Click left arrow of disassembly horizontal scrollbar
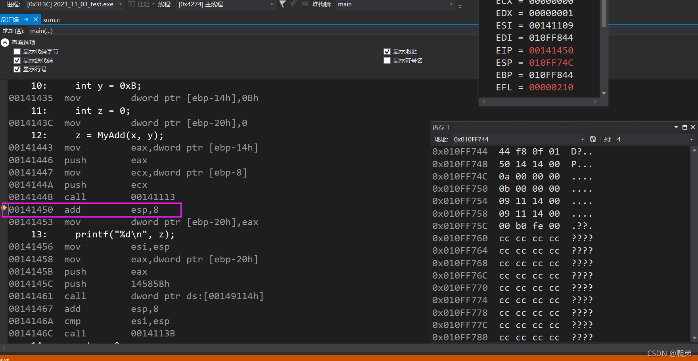Screen dimensions: 698x361 point(3,348)
